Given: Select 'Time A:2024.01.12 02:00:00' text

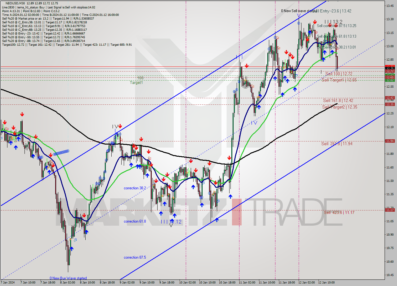Looking at the screenshot, I should pyautogui.click(x=20, y=15).
